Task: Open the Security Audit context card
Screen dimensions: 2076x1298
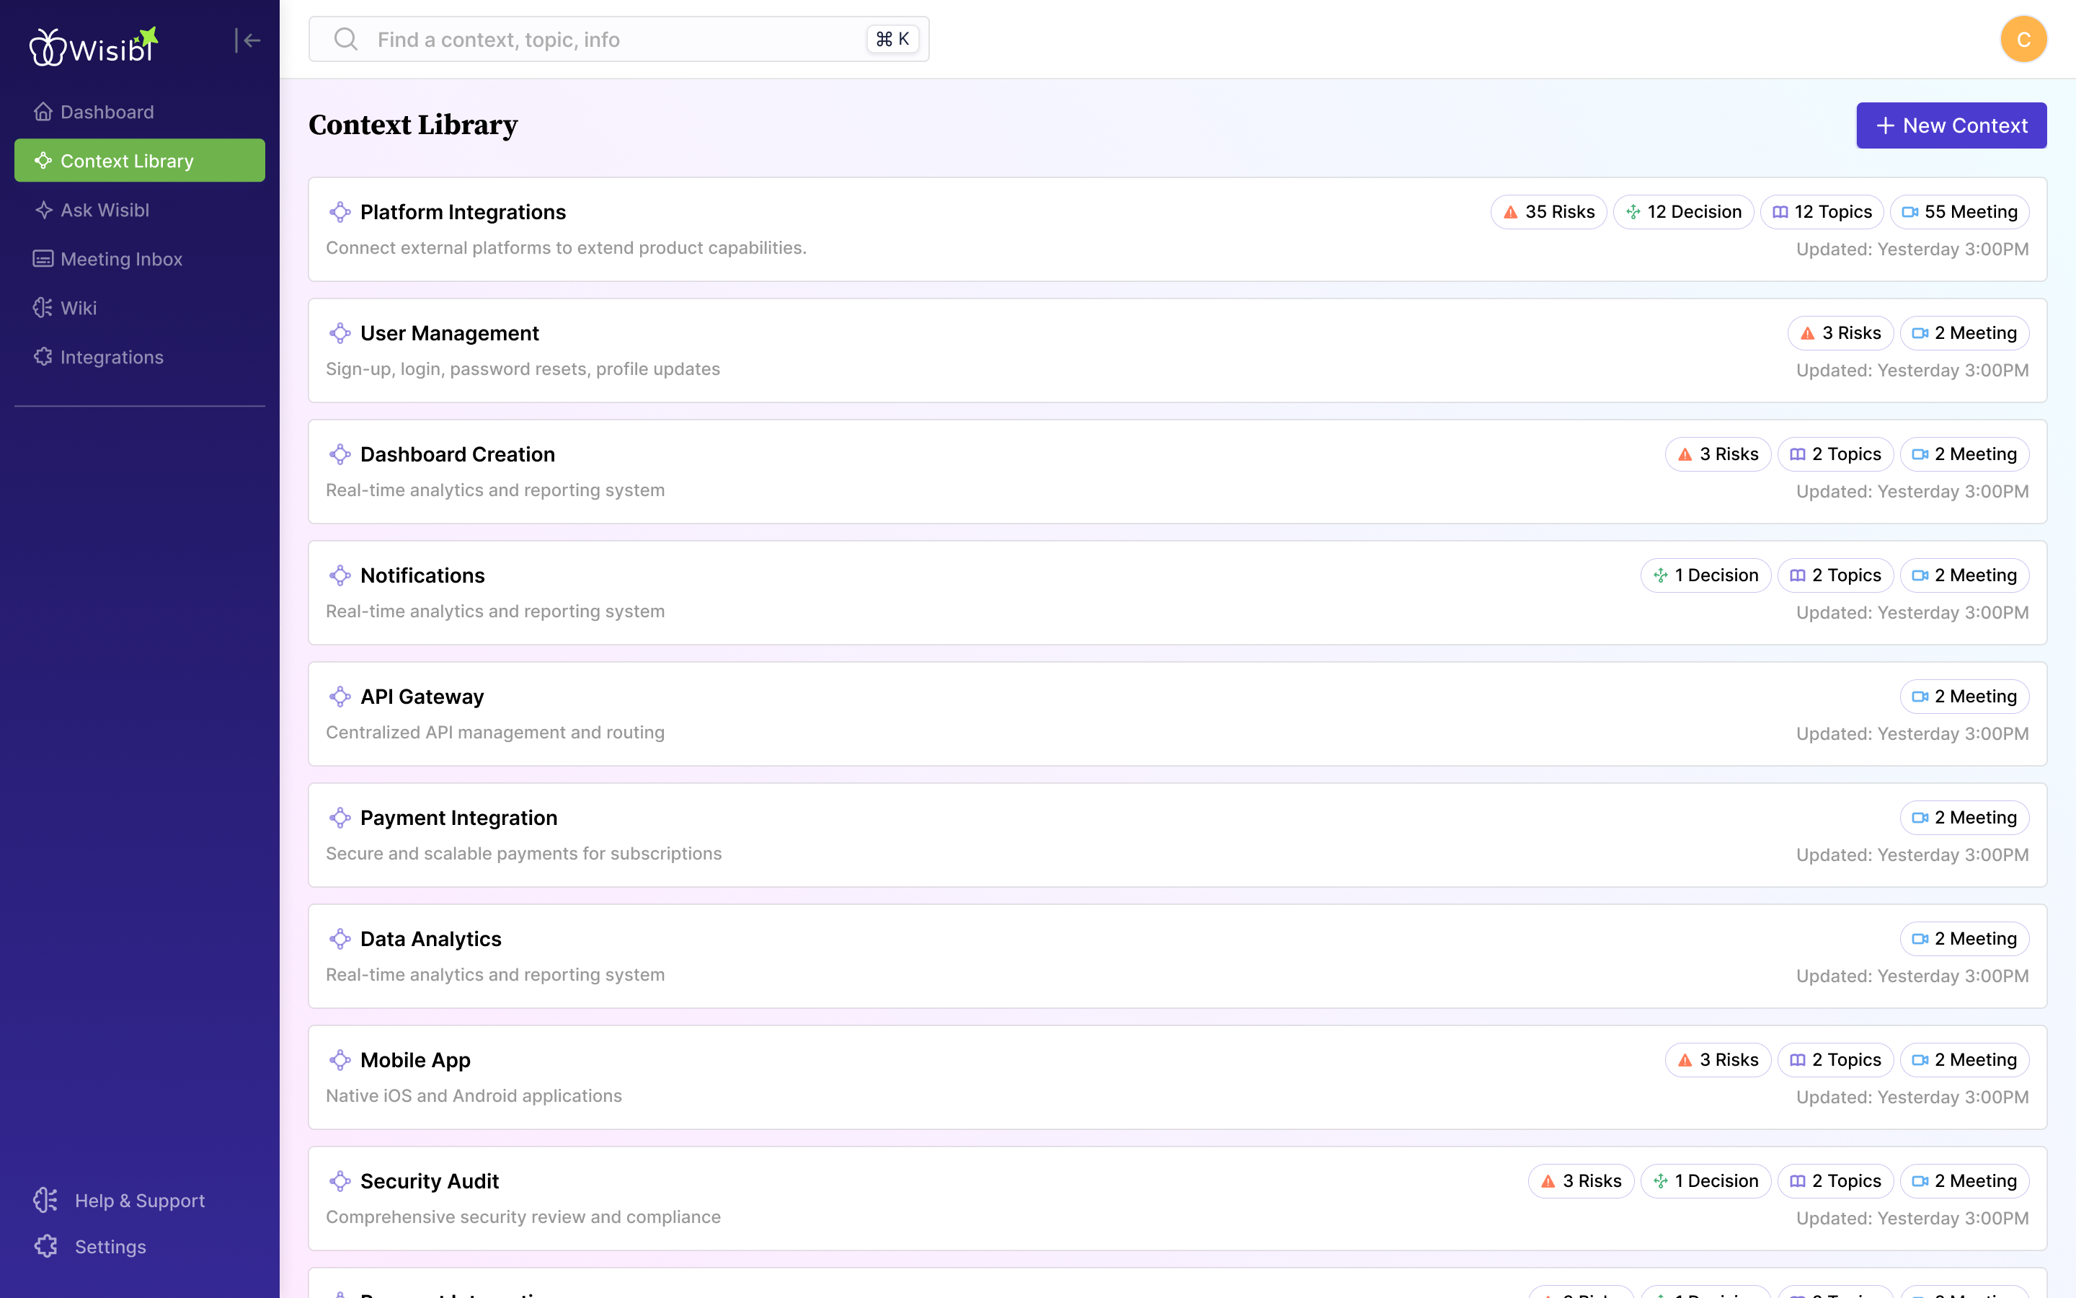Action: (429, 1181)
